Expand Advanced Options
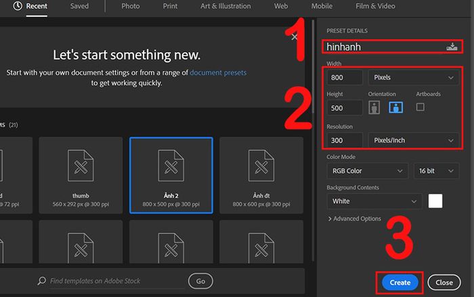This screenshot has width=474, height=297. 355,218
